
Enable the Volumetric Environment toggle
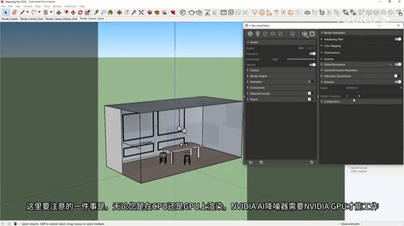[397, 76]
